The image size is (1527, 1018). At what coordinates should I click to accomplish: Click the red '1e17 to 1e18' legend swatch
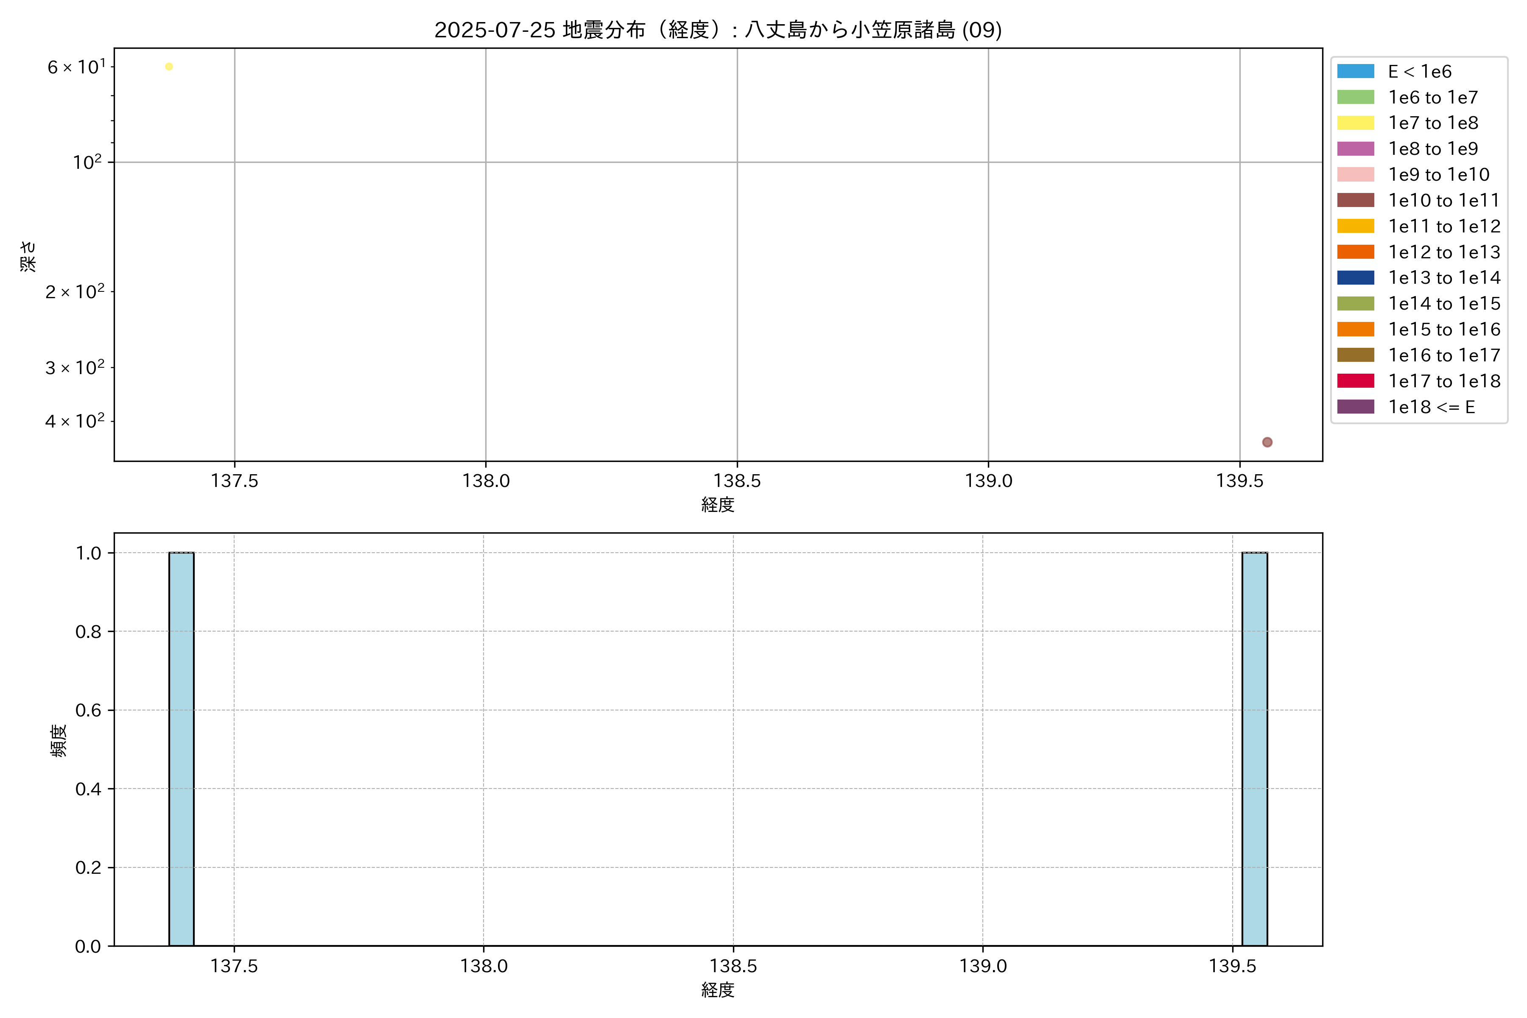point(1356,381)
